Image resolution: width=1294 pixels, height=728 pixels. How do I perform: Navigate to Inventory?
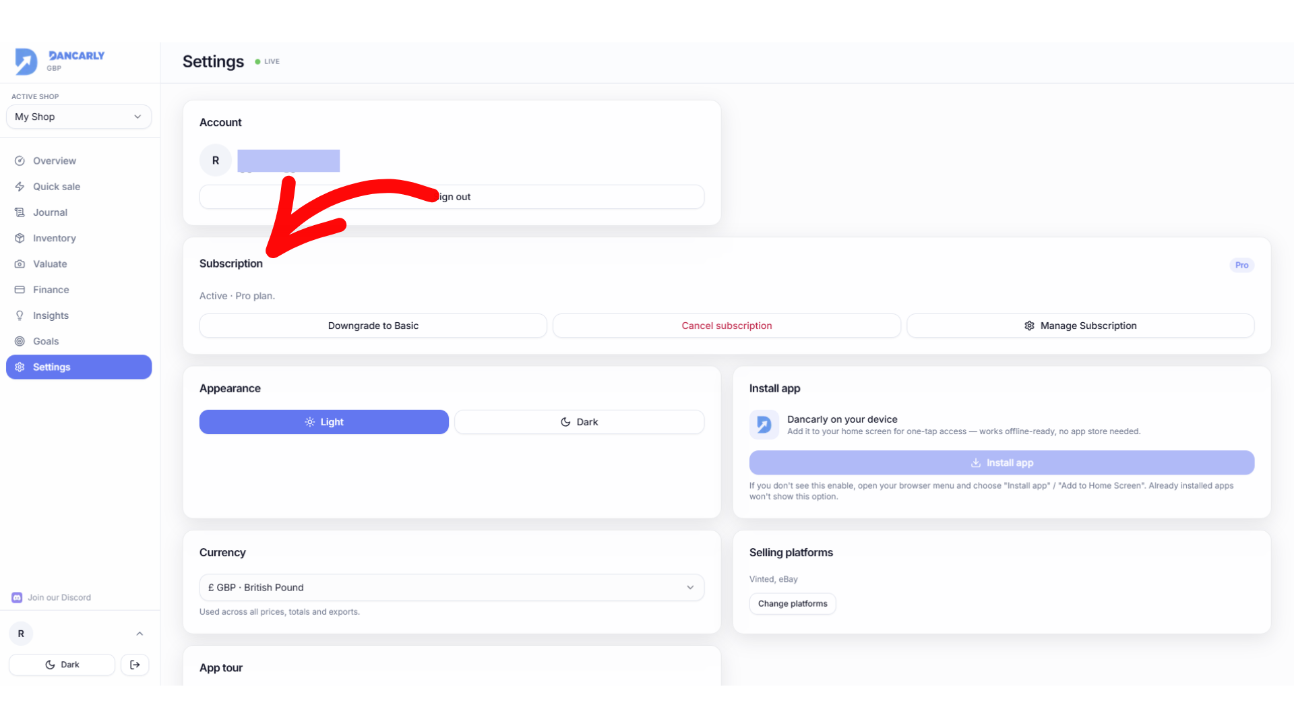point(79,238)
